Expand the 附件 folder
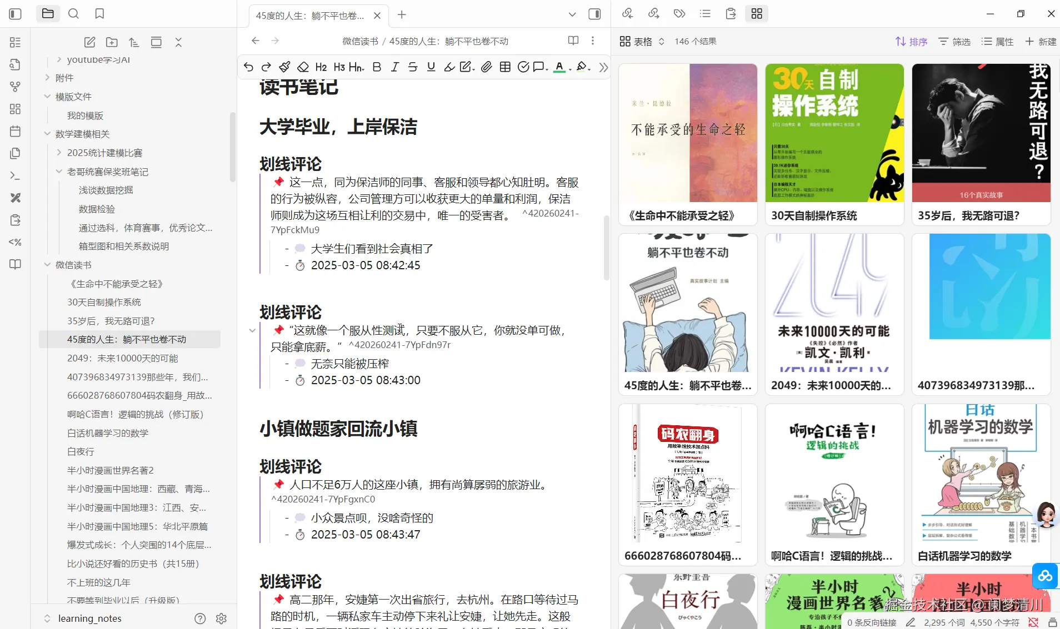 (x=47, y=78)
